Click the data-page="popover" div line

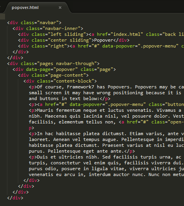pos(64,69)
